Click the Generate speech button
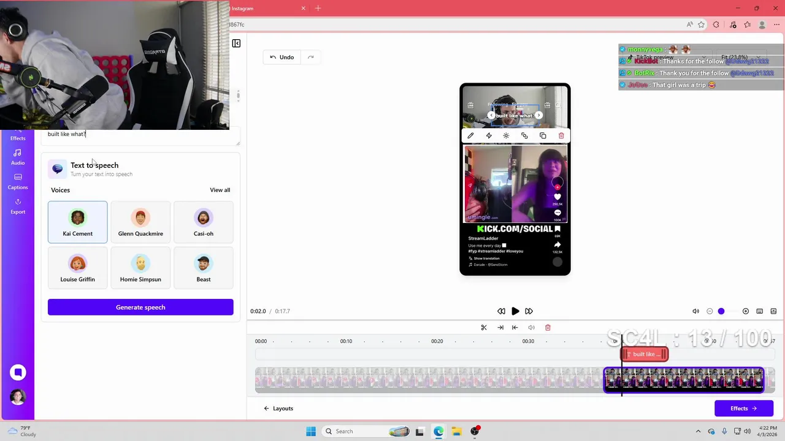This screenshot has height=441, width=785. coord(140,307)
